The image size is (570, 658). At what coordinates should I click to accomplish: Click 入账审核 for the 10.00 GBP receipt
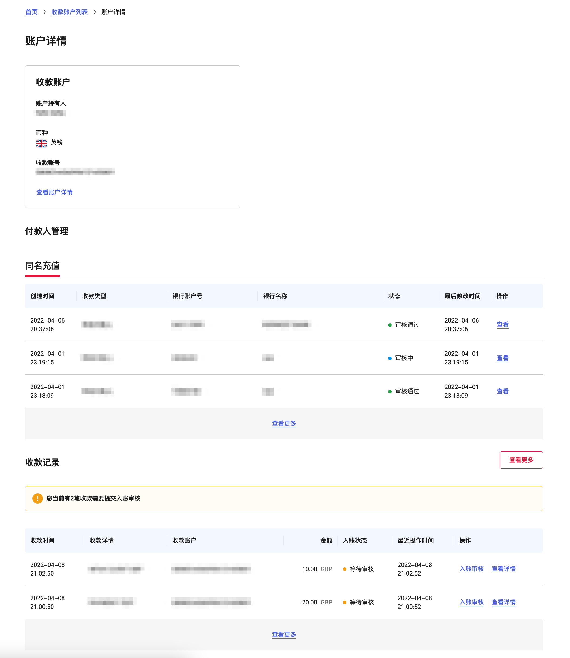[471, 569]
